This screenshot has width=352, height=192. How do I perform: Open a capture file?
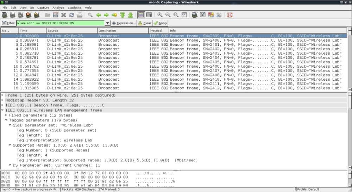coord(48,15)
